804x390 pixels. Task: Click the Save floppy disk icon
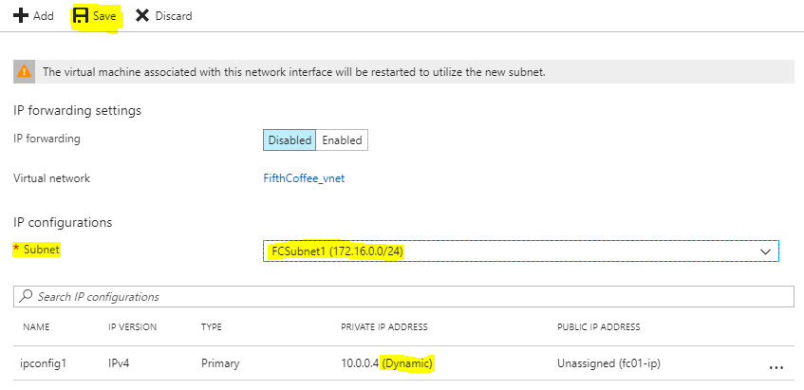tap(81, 16)
